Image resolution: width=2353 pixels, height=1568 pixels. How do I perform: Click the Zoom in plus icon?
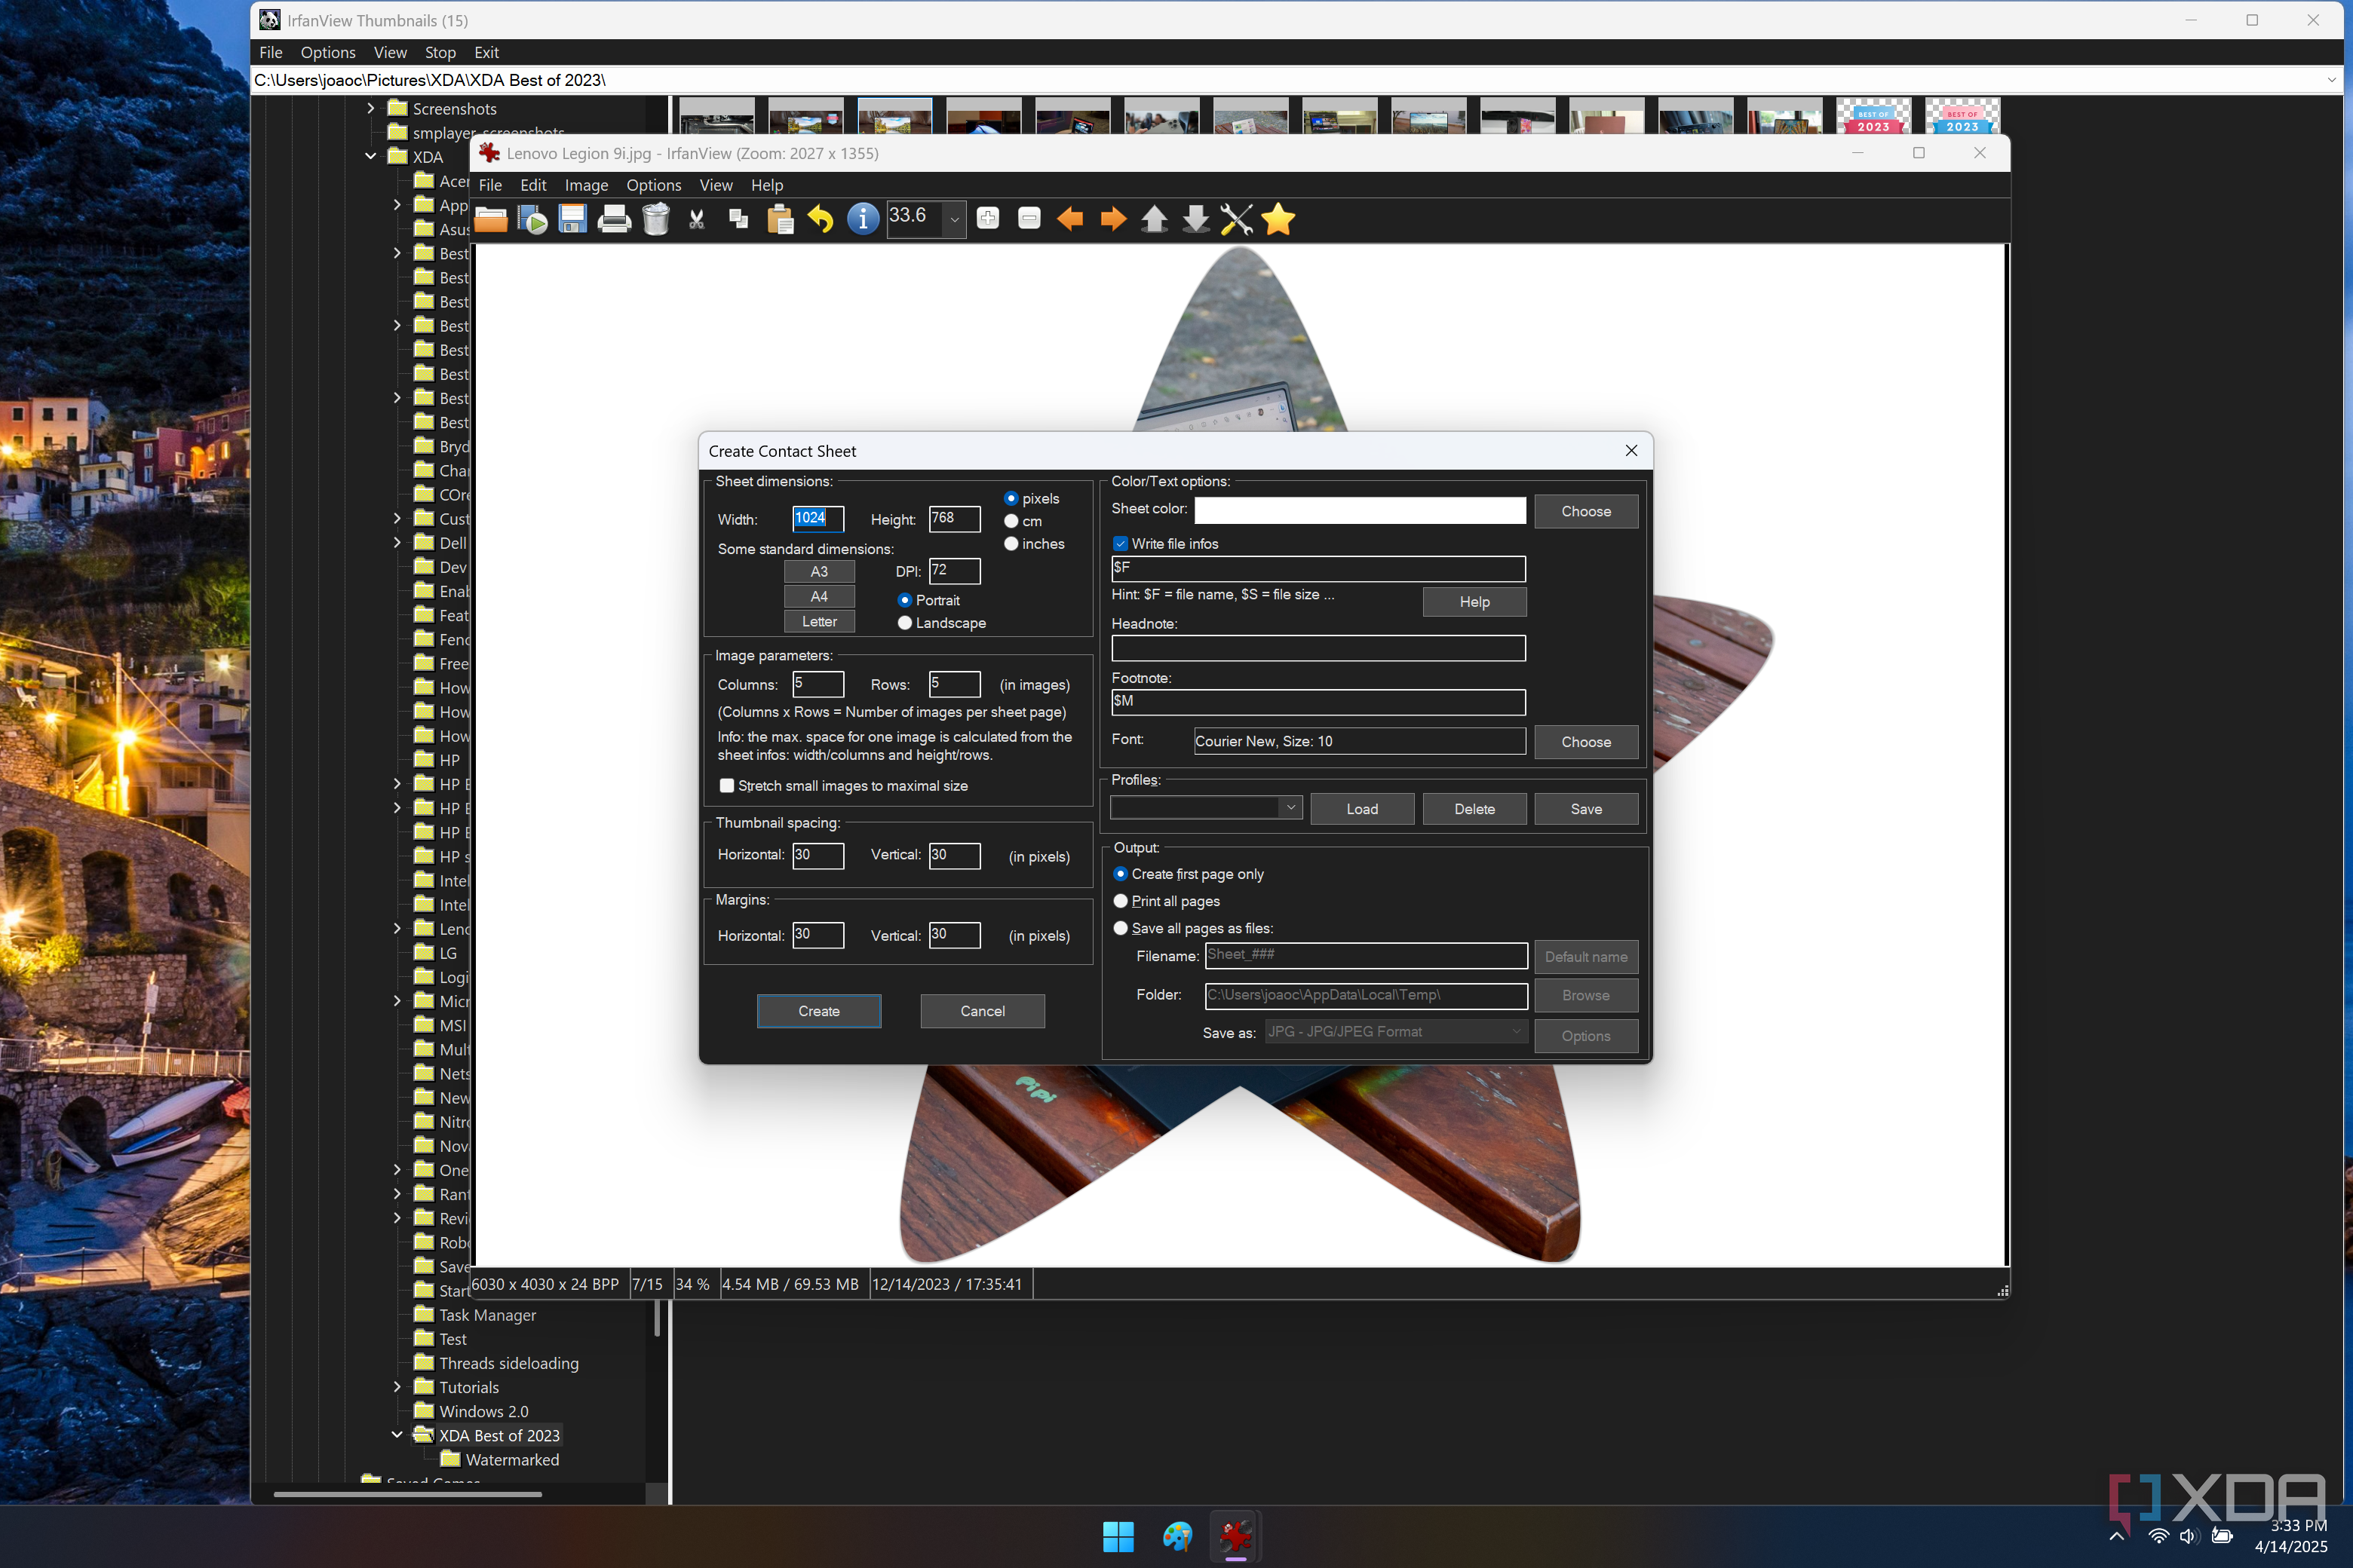pyautogui.click(x=987, y=219)
